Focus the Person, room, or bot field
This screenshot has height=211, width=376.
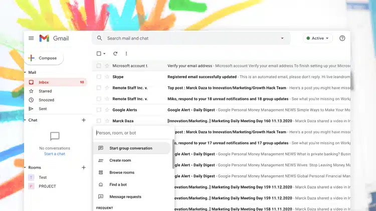pos(133,133)
